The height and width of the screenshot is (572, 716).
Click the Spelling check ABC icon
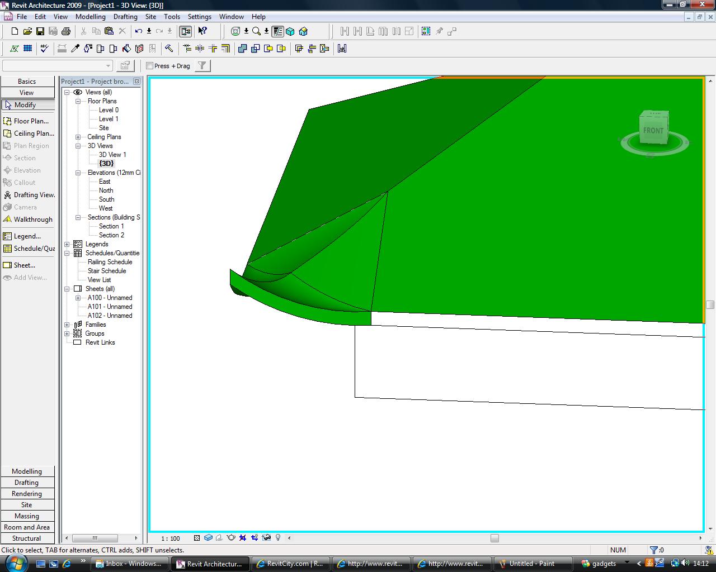(44, 49)
